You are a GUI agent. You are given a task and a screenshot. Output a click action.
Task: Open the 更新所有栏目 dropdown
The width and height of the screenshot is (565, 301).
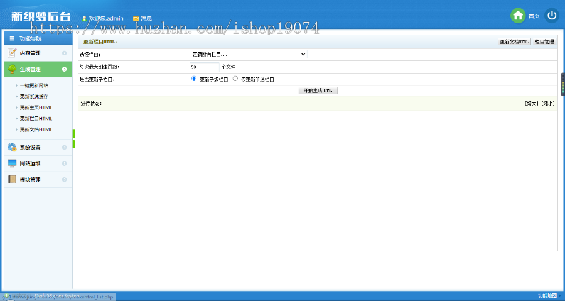click(248, 54)
